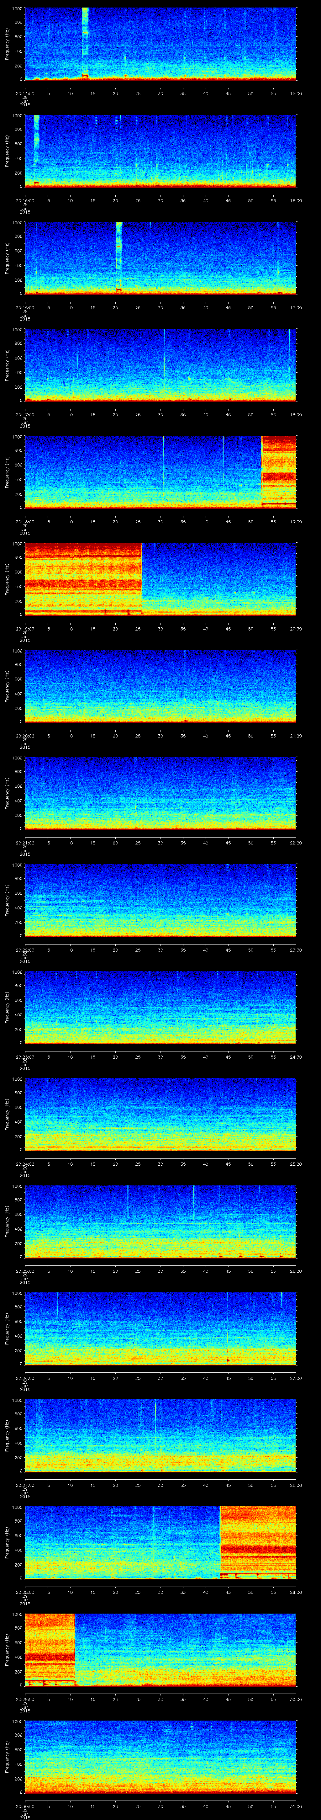Click the 20:18:00 start time label
Screen dimensions: 321x1820
point(25,521)
